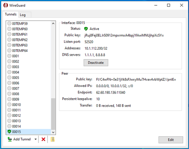
Task: Select the Tunnels tab
Action: 11,14
